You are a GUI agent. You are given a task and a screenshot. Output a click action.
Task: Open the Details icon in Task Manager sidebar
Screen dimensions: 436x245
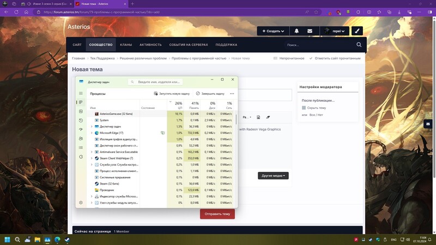tap(81, 148)
